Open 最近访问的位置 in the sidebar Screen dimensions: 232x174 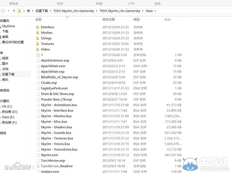13,42
